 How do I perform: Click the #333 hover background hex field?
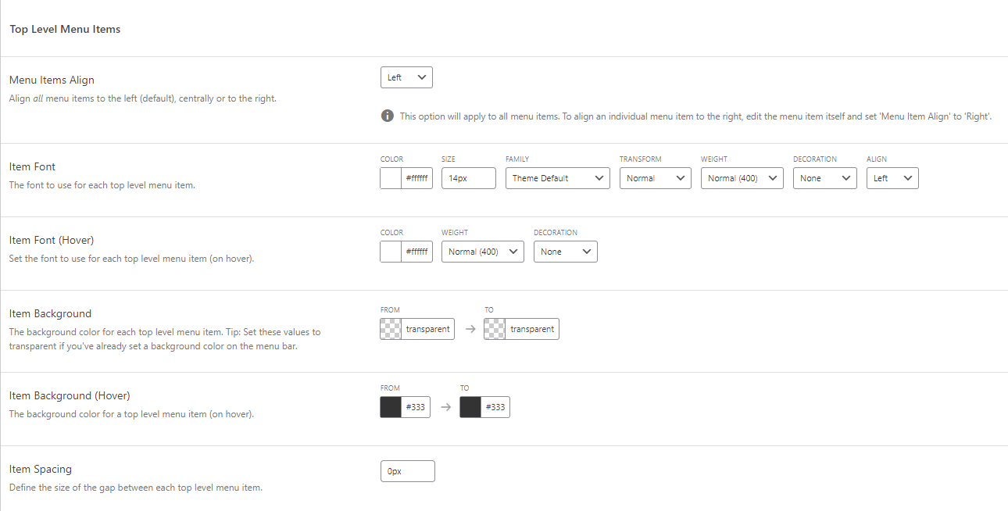point(416,406)
